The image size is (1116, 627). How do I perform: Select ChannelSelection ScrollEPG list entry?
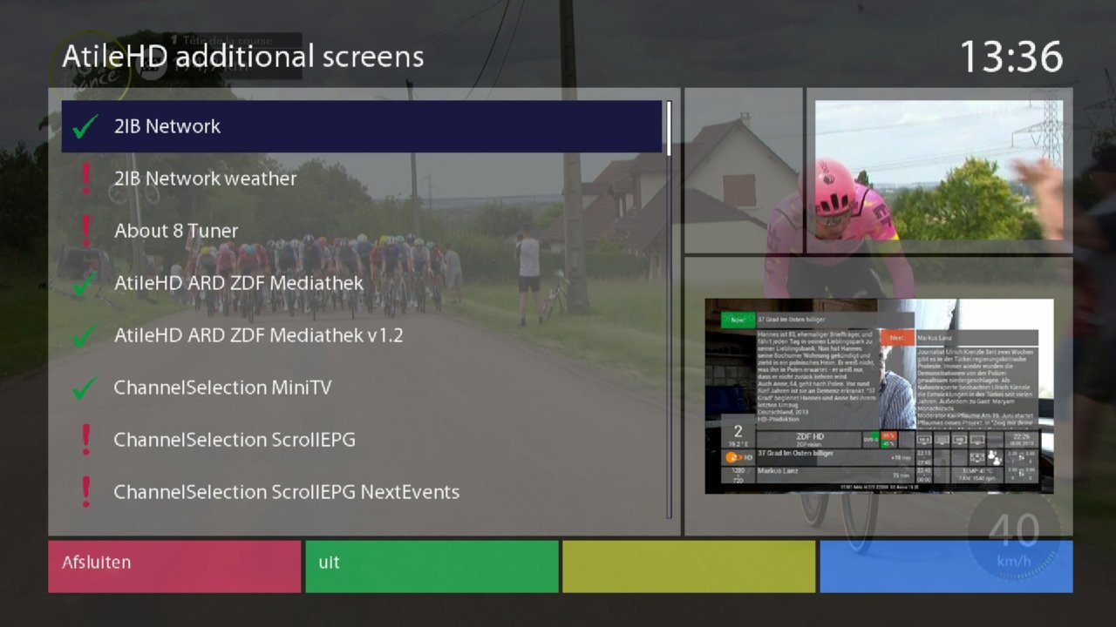(234, 440)
